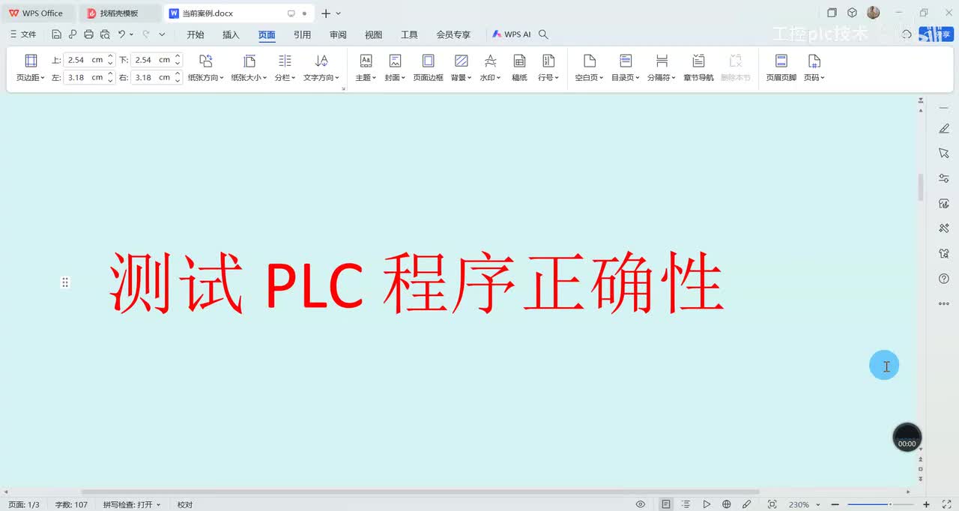Open the sidebar more options ellipsis
Viewport: 959px width, 511px height.
coord(944,303)
